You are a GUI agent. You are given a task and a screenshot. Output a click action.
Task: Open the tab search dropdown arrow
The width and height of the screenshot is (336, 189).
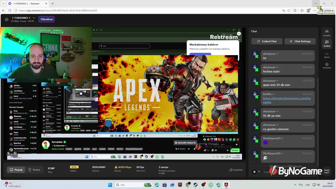coord(3,3)
